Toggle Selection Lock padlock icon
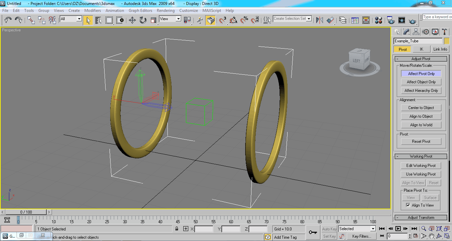This screenshot has width=452, height=241. click(x=177, y=229)
